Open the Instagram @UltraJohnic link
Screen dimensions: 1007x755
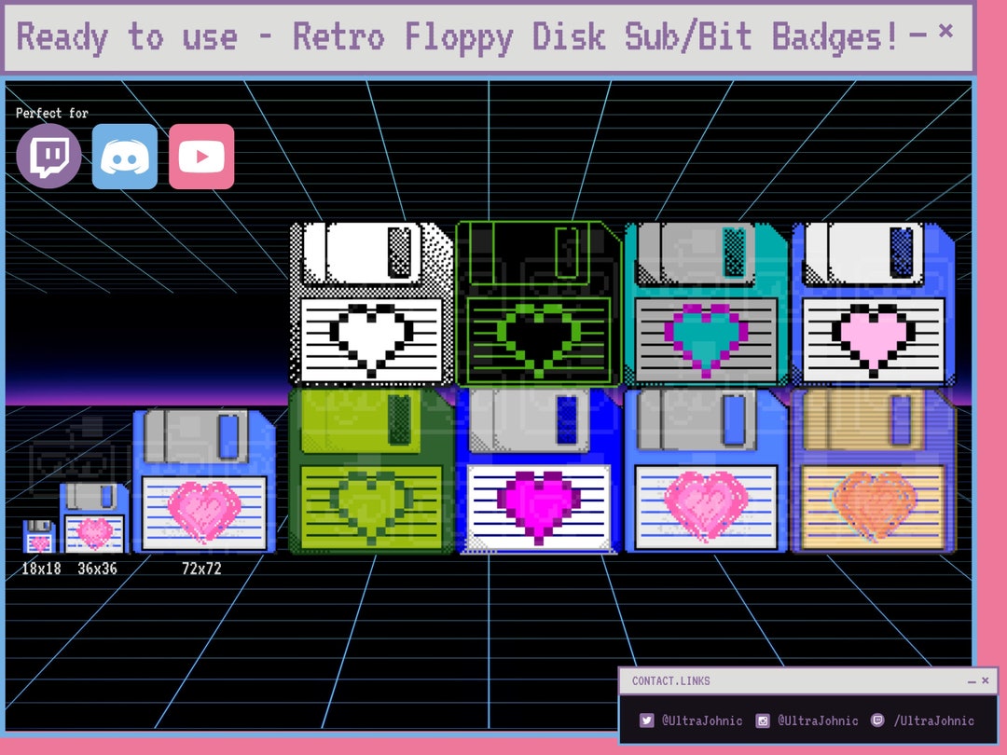pos(816,720)
